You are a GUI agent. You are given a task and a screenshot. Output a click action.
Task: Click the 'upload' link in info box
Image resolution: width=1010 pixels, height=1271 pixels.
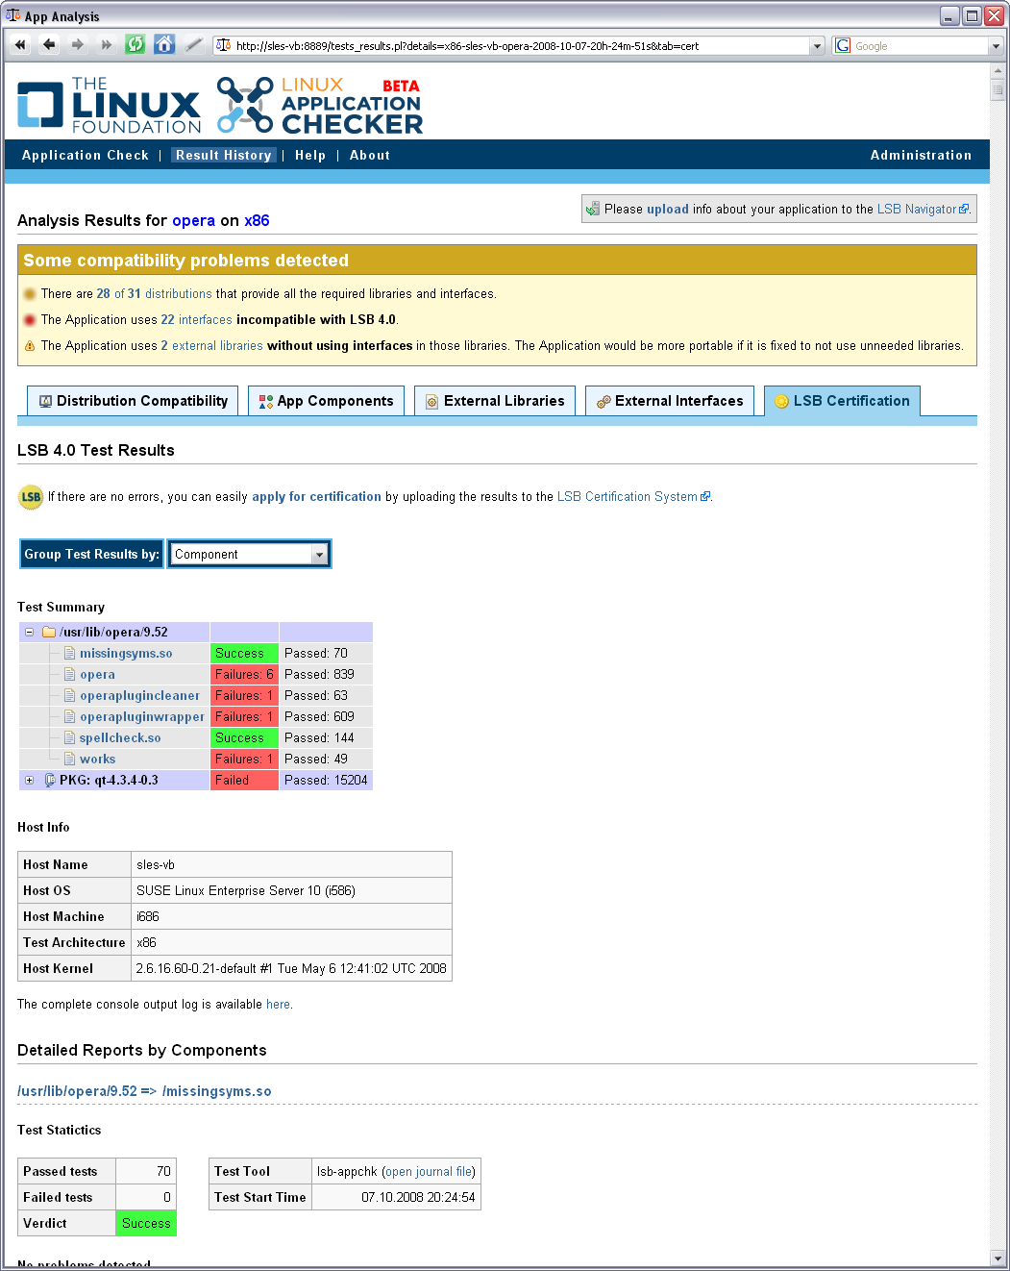pos(667,209)
